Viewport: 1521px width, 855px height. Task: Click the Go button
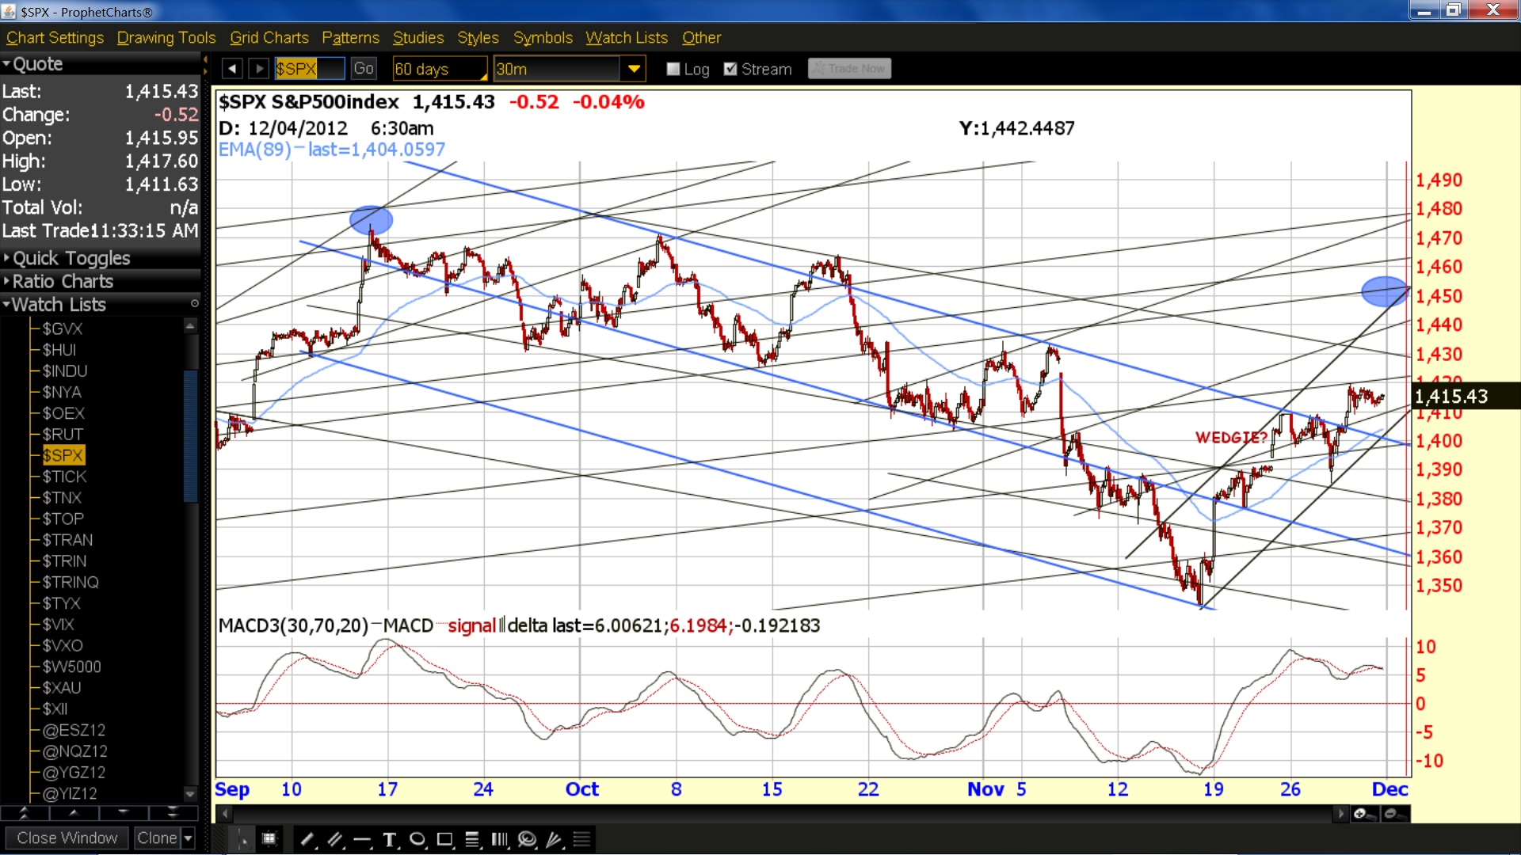[x=364, y=69]
